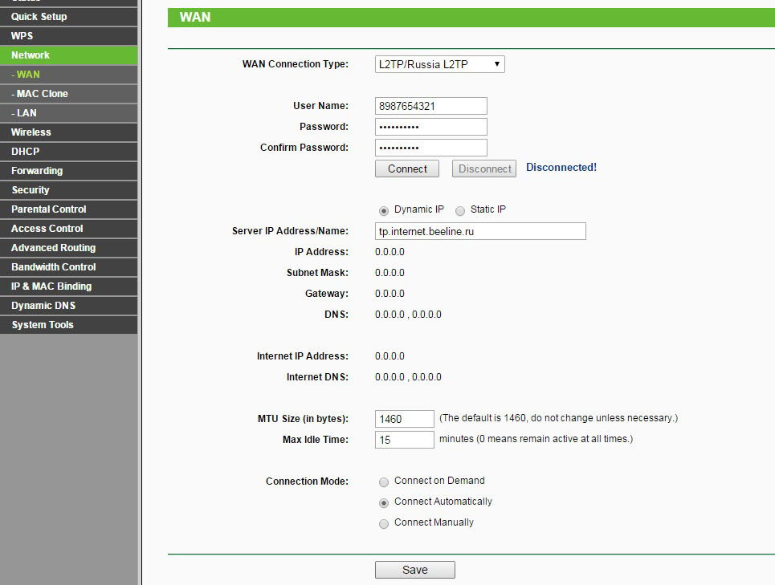The height and width of the screenshot is (585, 775).
Task: Click into the User Name field
Action: pyautogui.click(x=430, y=106)
